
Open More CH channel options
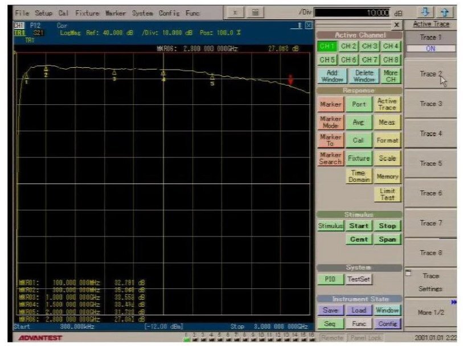pyautogui.click(x=390, y=76)
